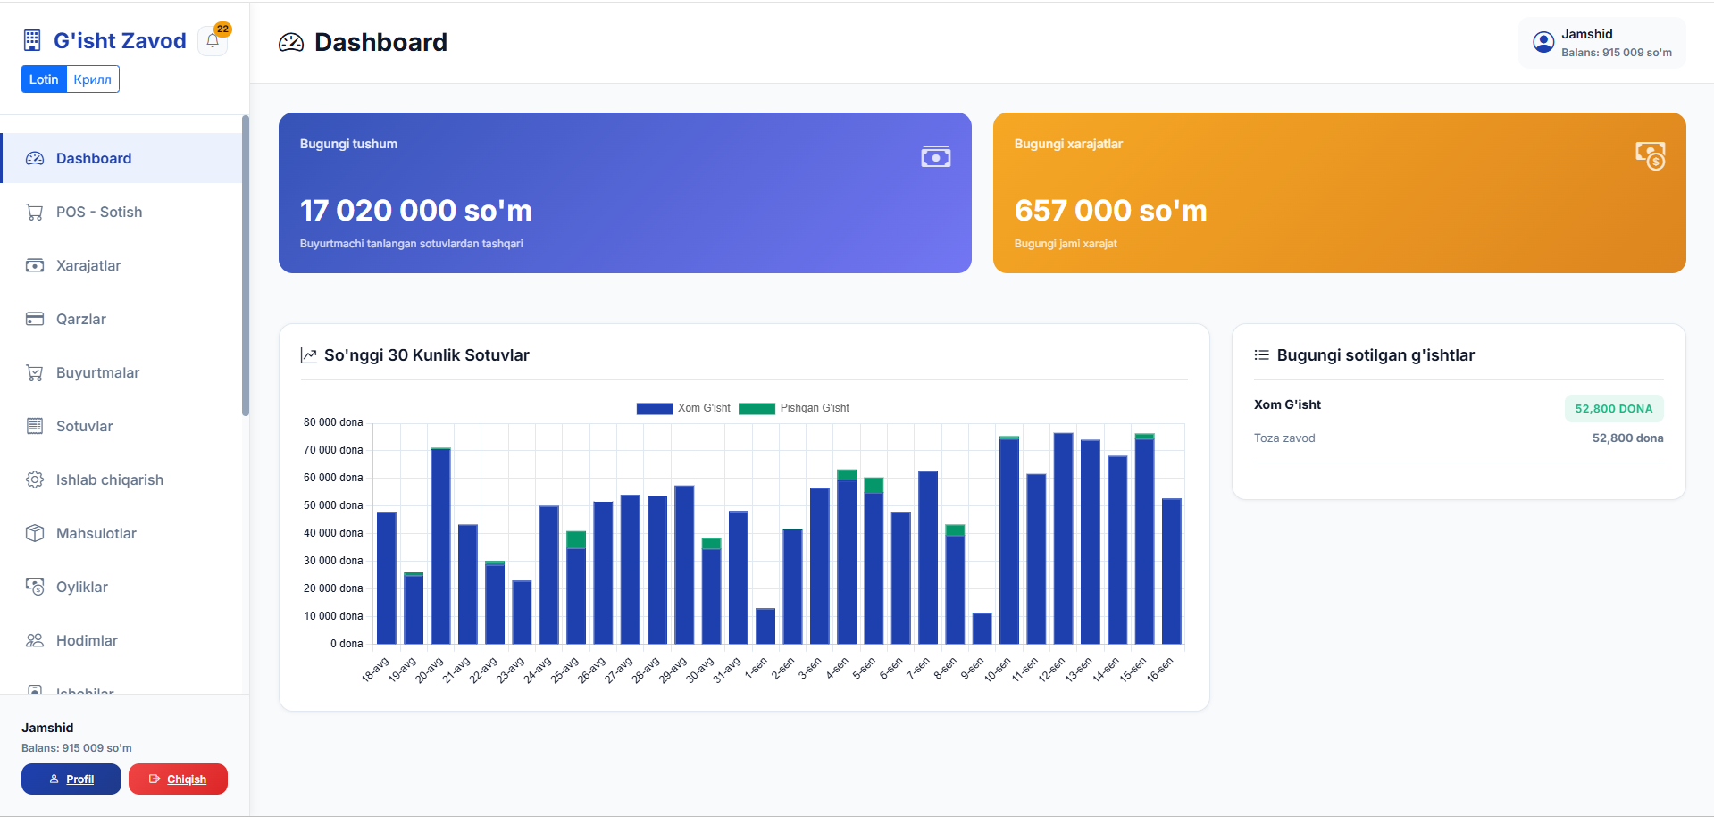Navigate to Sotuvlar
Image resolution: width=1714 pixels, height=817 pixels.
click(x=121, y=426)
